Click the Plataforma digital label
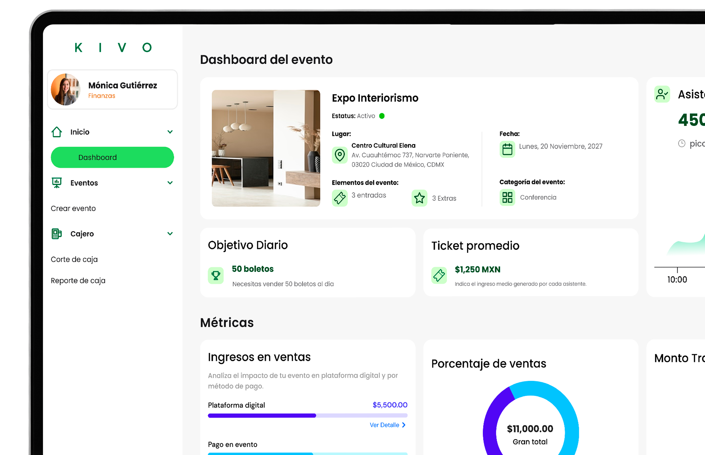This screenshot has height=455, width=705. click(237, 405)
